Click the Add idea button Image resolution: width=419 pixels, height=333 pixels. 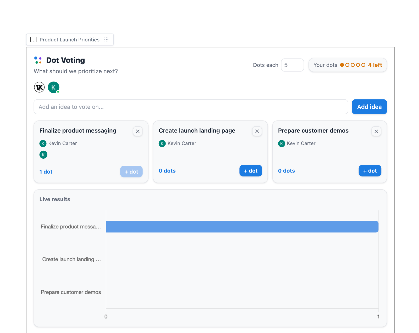pyautogui.click(x=369, y=107)
